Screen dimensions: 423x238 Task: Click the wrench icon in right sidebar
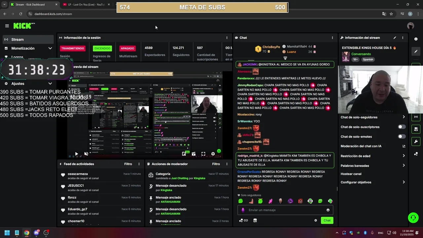pyautogui.click(x=416, y=141)
